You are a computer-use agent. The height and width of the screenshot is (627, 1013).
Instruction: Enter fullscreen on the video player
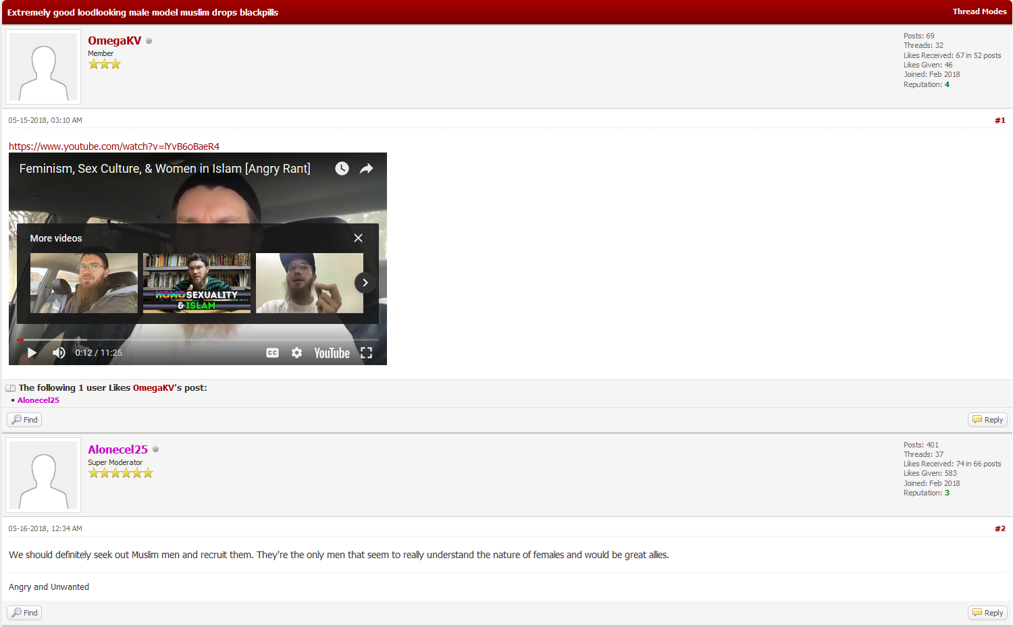pos(367,353)
